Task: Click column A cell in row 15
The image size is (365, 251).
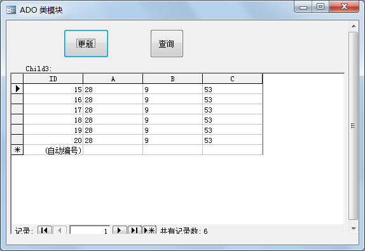Action: point(113,89)
